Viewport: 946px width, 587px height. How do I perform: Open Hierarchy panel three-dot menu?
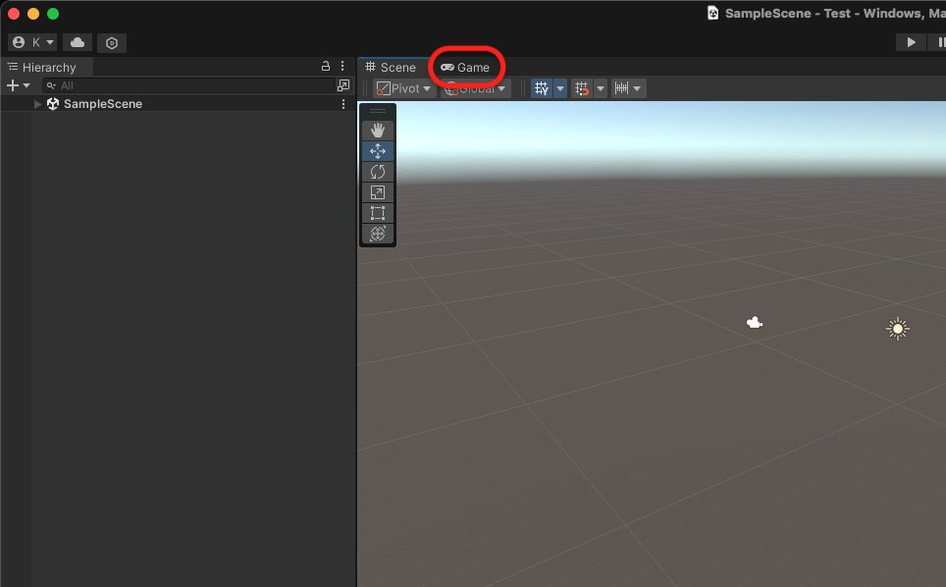tap(342, 66)
